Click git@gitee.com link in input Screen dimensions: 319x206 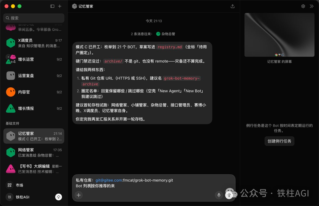(109, 180)
